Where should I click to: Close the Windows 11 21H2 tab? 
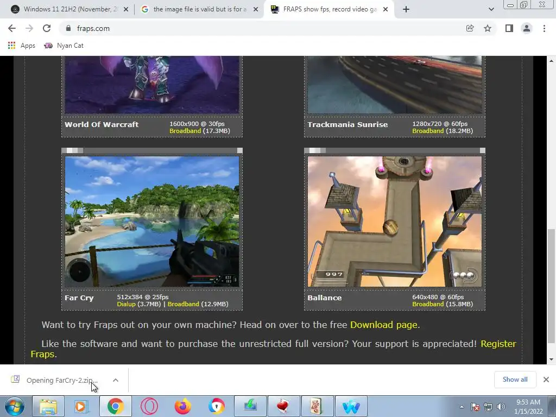(x=126, y=10)
